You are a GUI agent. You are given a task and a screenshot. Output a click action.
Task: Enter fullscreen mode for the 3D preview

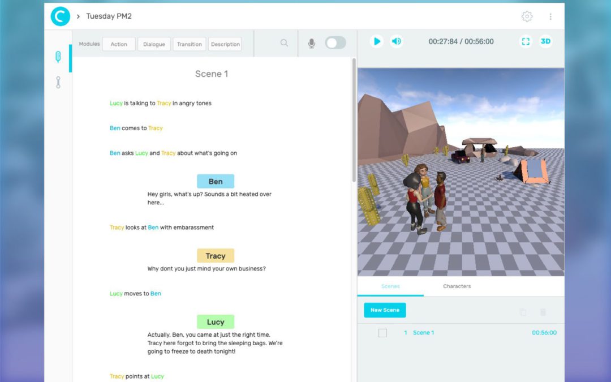526,41
